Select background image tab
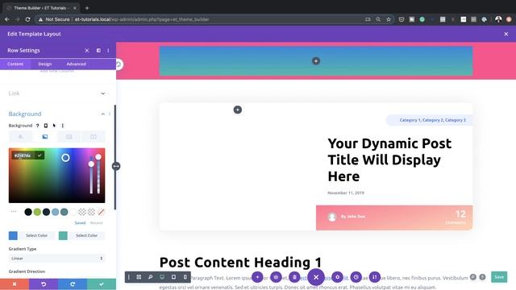 click(x=69, y=137)
